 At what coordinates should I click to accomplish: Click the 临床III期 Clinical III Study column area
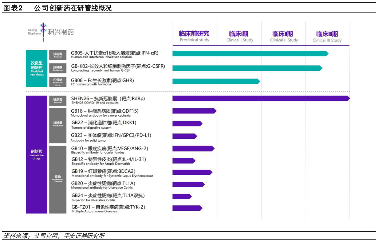(x=327, y=35)
